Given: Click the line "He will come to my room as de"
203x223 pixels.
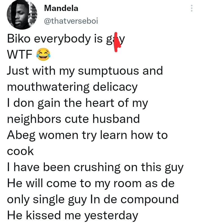Looking at the screenshot, I should pyautogui.click(x=91, y=183).
